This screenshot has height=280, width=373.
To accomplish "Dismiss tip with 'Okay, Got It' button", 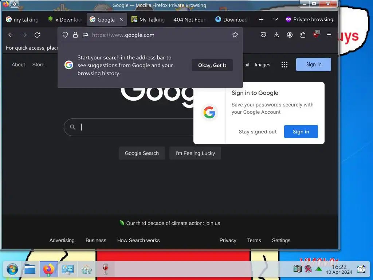I will 212,65.
